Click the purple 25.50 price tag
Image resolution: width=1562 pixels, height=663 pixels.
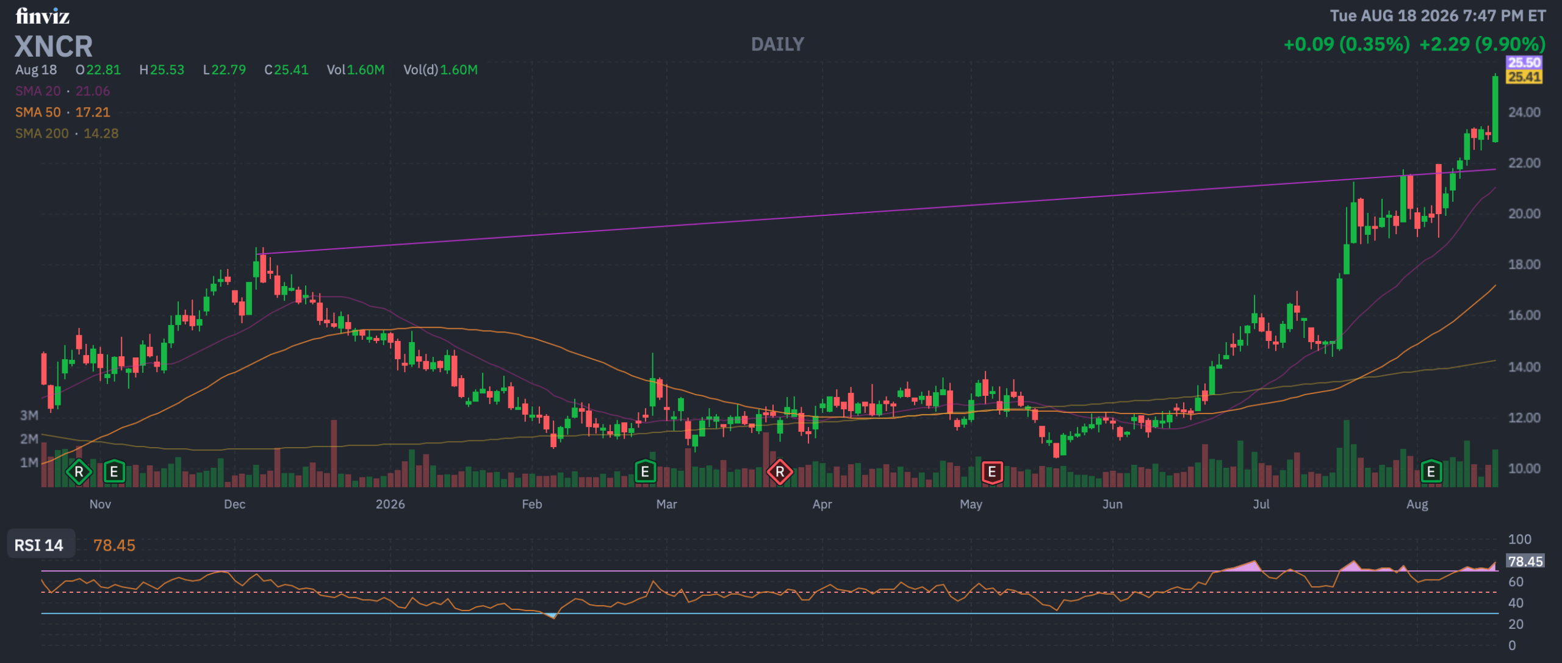pyautogui.click(x=1524, y=62)
